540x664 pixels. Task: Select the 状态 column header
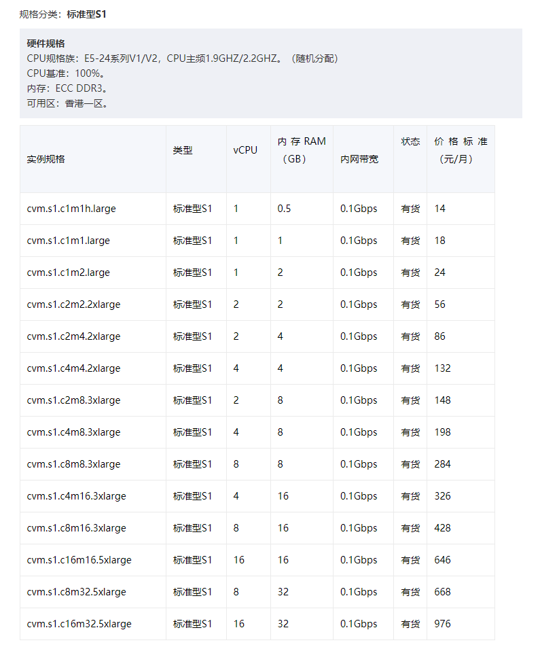(410, 141)
